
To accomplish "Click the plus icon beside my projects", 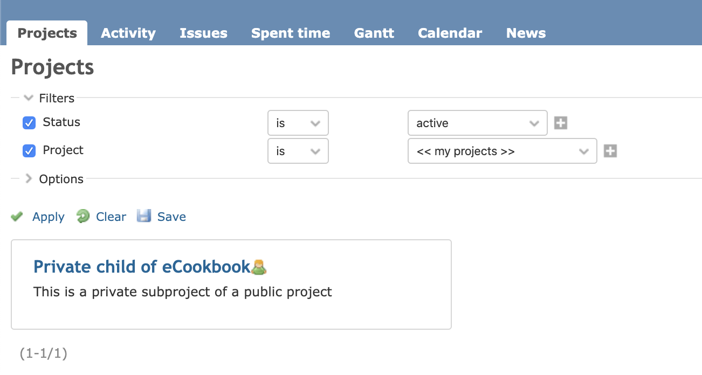I will [x=610, y=151].
